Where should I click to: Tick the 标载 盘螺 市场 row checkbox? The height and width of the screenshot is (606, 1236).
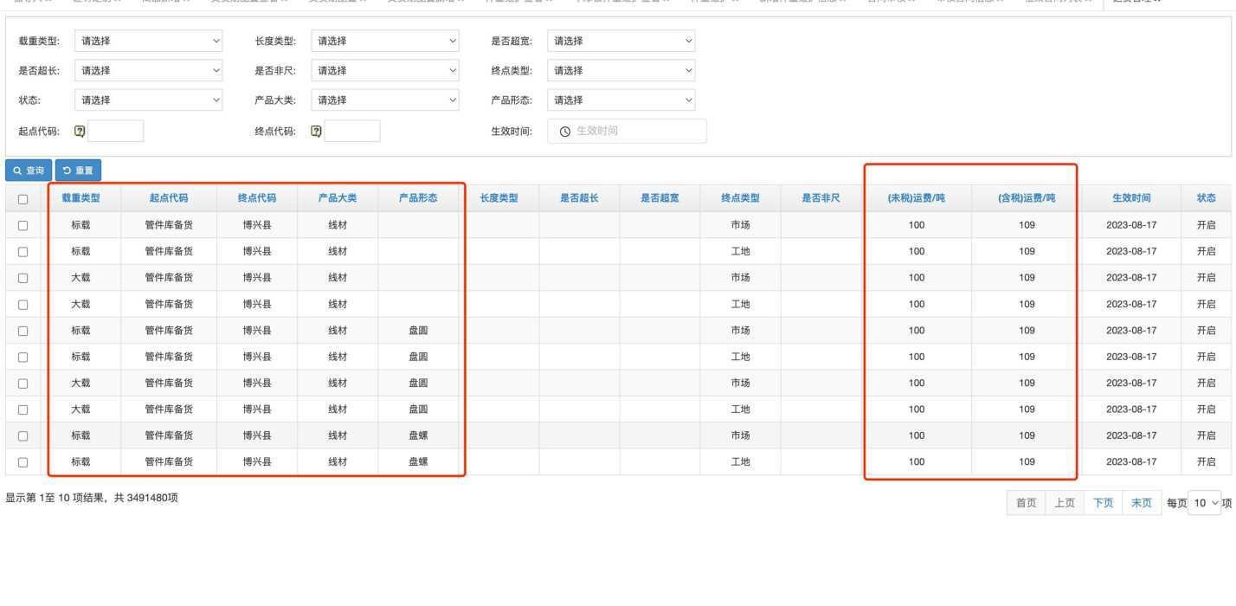pos(23,435)
